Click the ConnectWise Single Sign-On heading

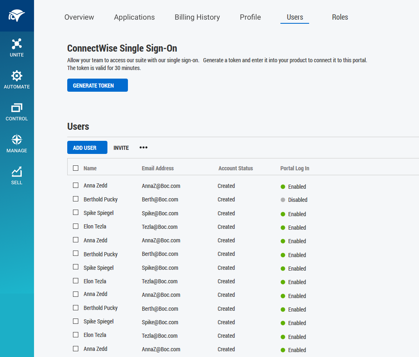tap(122, 48)
